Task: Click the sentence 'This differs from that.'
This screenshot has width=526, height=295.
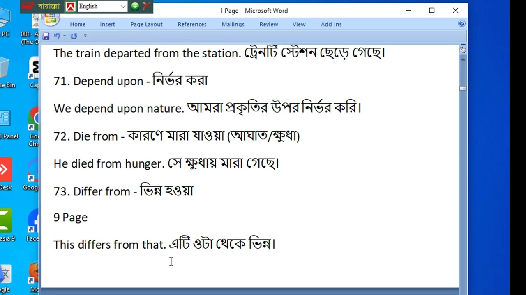Action: (110, 245)
